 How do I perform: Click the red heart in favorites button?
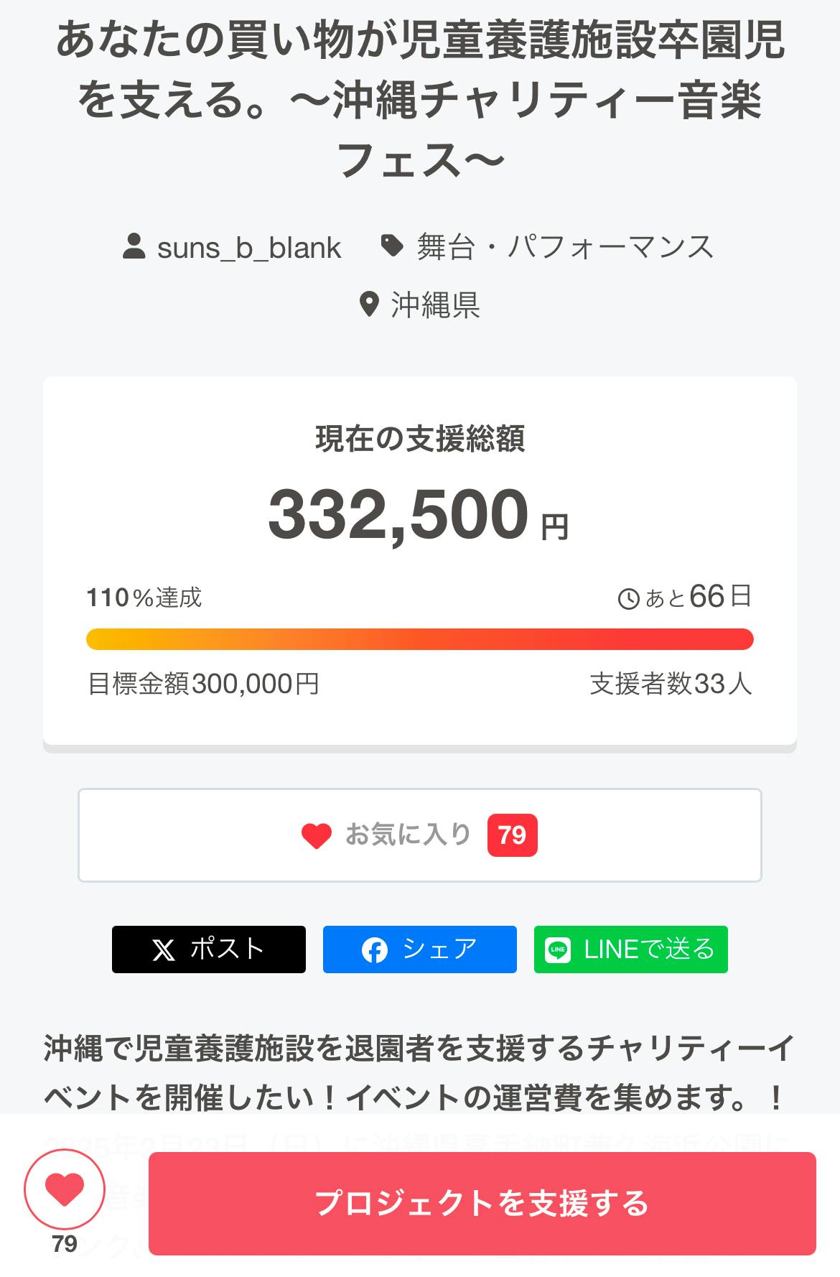coord(316,835)
